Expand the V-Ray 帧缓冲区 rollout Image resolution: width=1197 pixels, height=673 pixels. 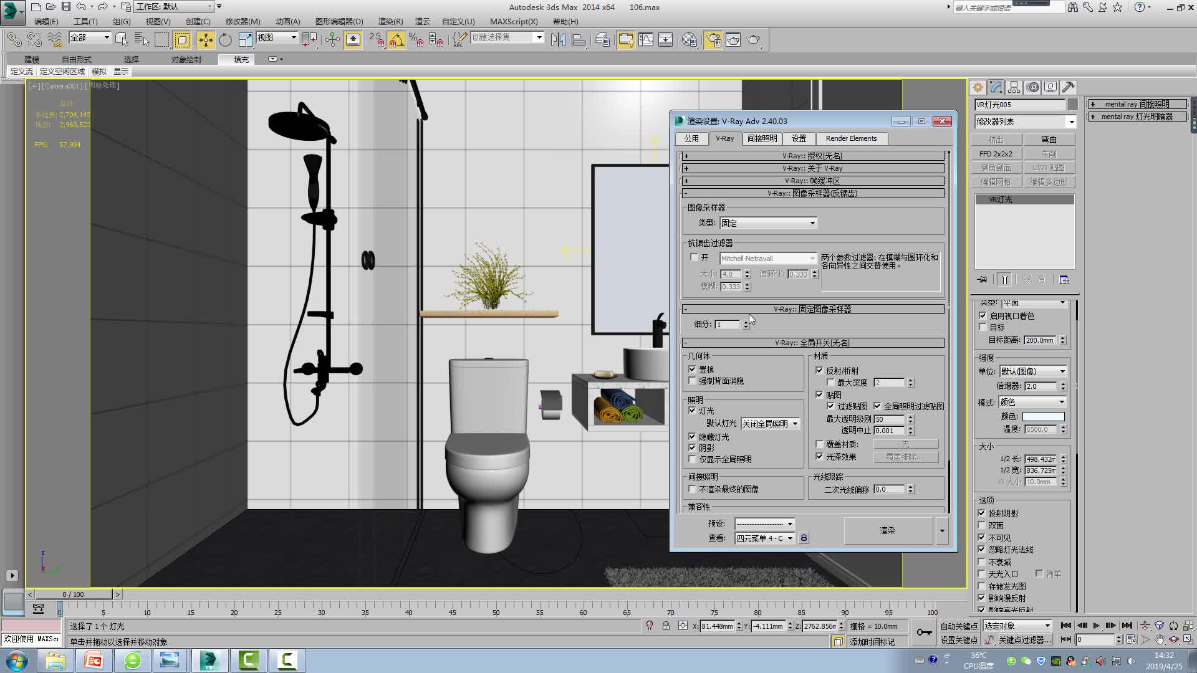[813, 181]
